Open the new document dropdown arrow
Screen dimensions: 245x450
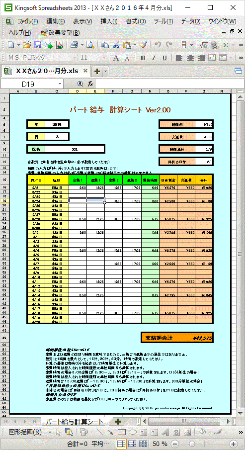(19, 45)
